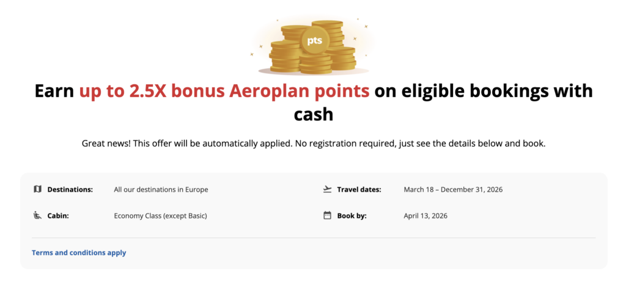The height and width of the screenshot is (282, 626).
Task: Click the red "up to 2.5X bonus Aeroplan points" text
Action: coord(224,91)
